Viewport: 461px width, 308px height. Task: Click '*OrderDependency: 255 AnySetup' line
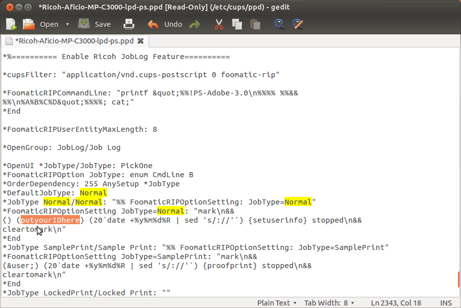pyautogui.click(x=91, y=184)
